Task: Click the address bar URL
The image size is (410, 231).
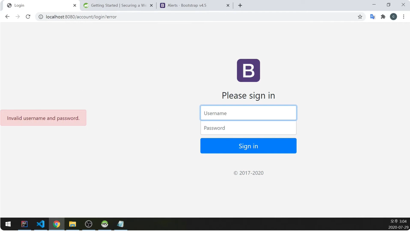Action: pos(81,17)
